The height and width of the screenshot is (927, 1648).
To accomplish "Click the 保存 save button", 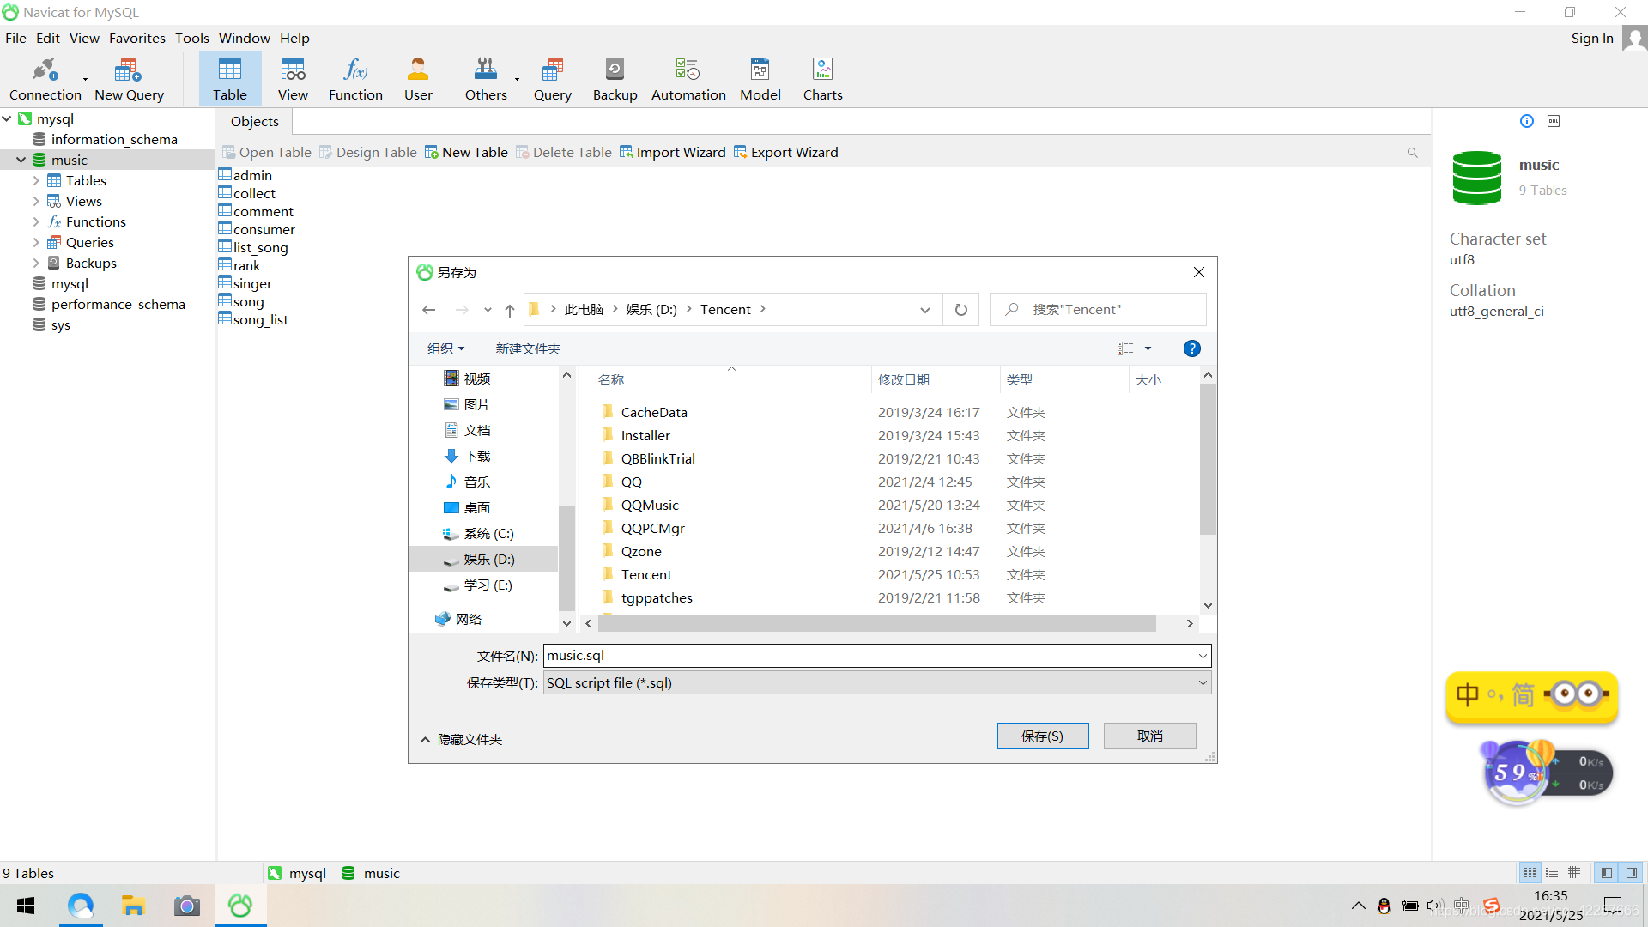I will tap(1041, 735).
